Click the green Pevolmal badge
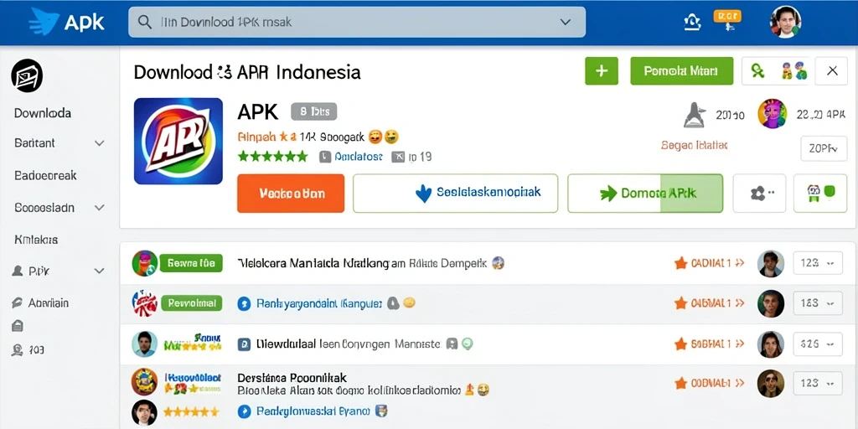This screenshot has width=858, height=429. (192, 302)
